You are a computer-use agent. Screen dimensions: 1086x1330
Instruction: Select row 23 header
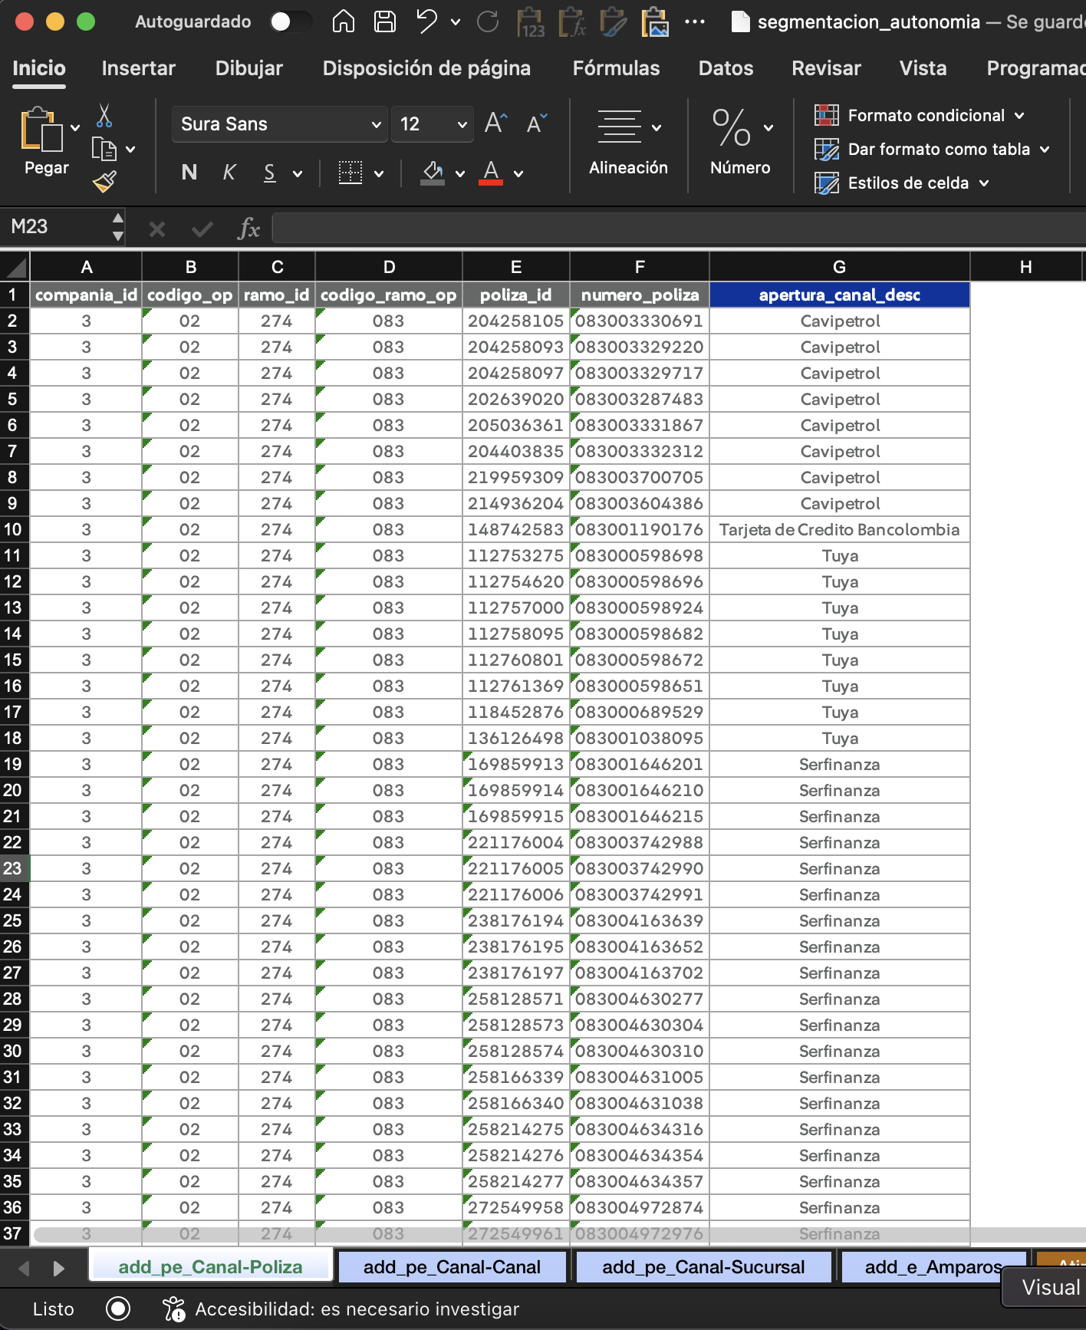(x=14, y=868)
